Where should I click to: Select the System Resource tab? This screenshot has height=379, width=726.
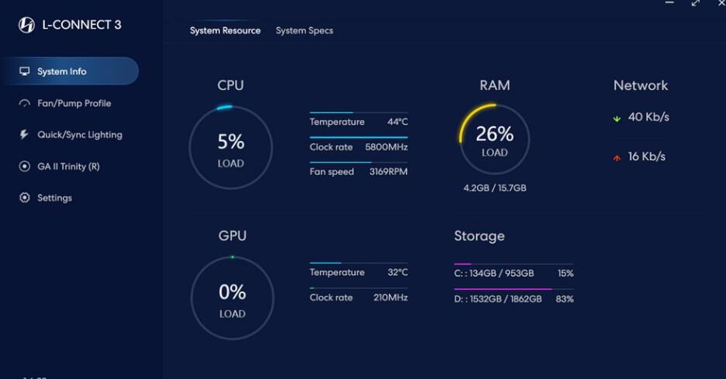point(225,31)
